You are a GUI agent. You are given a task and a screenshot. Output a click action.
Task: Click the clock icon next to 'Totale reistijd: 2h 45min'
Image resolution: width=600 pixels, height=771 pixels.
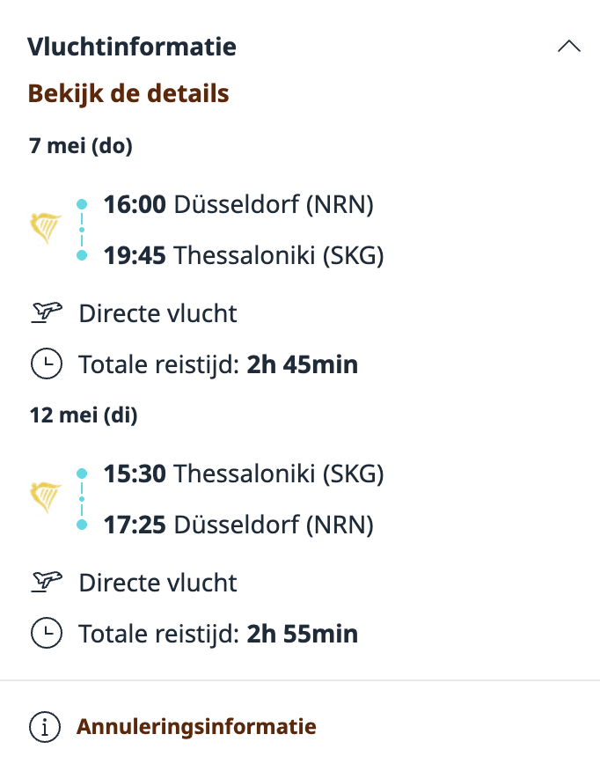(47, 363)
